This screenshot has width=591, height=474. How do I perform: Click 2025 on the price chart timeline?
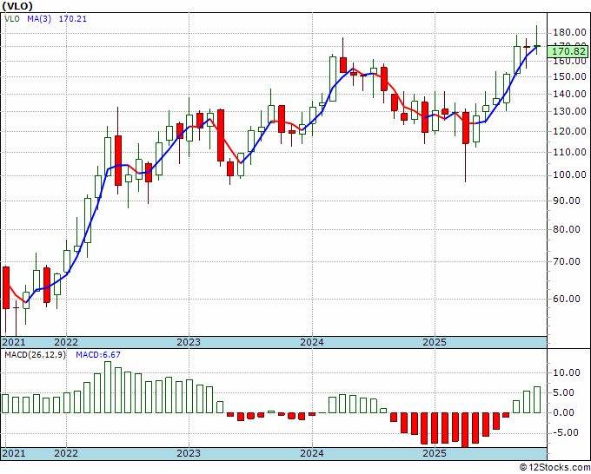(x=435, y=342)
